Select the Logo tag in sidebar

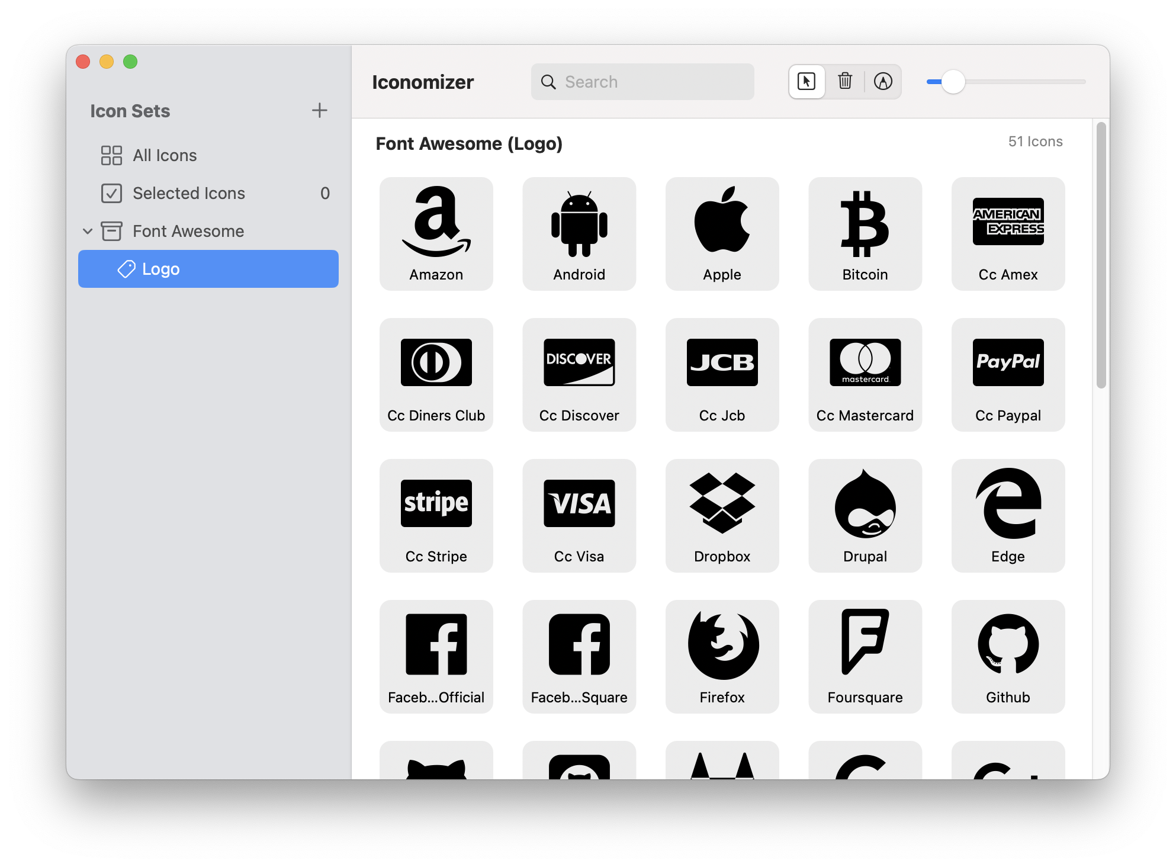(160, 269)
